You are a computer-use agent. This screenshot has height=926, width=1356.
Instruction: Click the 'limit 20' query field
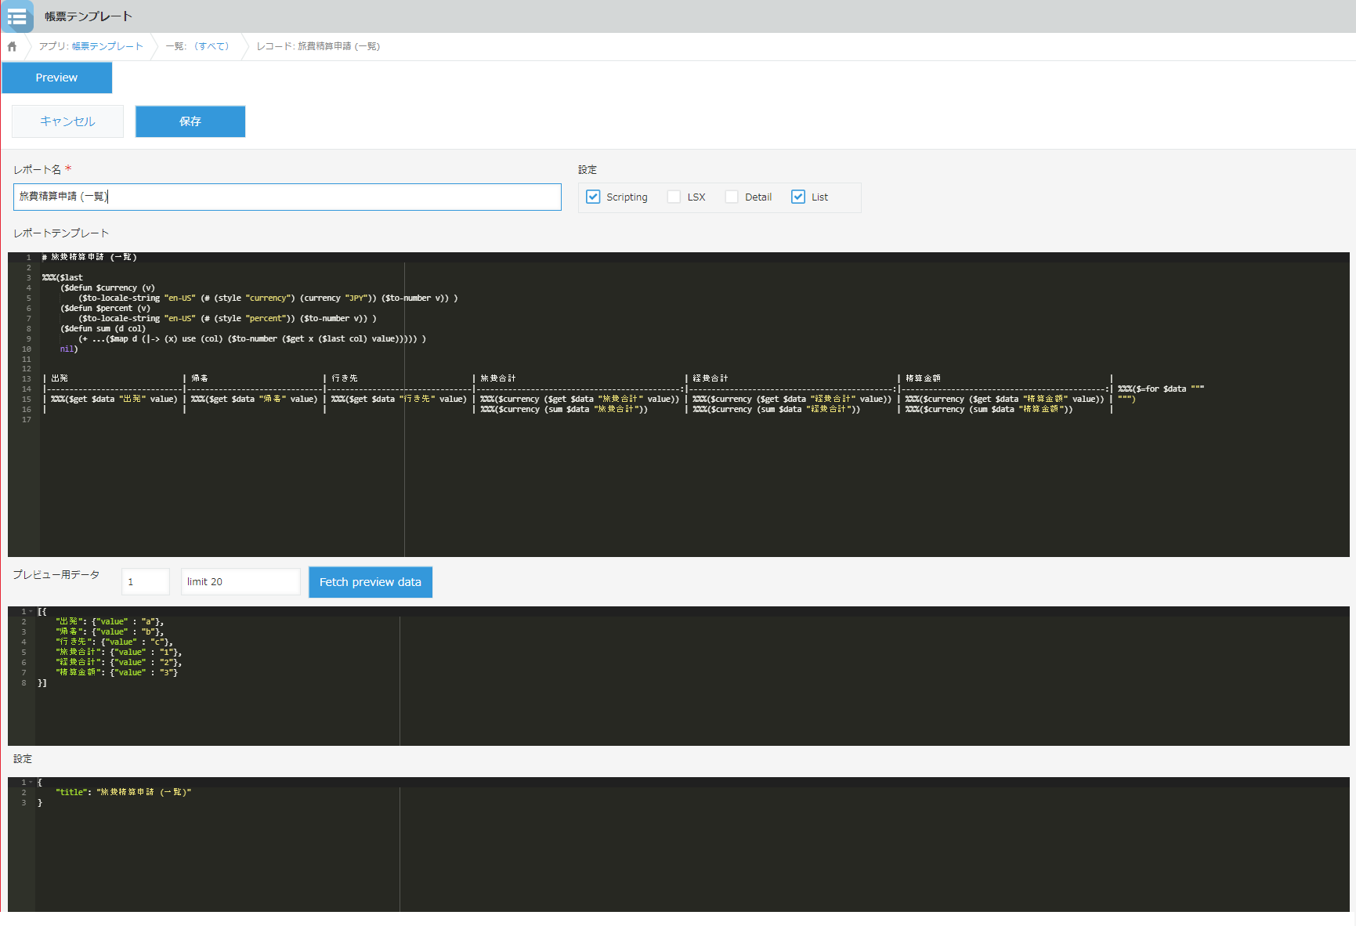click(240, 581)
